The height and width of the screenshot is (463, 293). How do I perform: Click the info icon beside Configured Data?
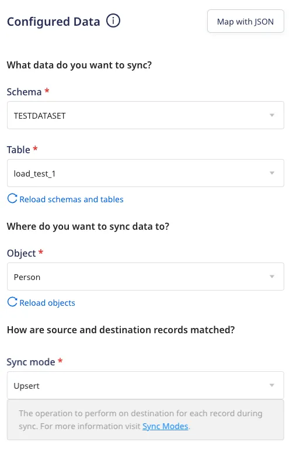click(x=113, y=21)
